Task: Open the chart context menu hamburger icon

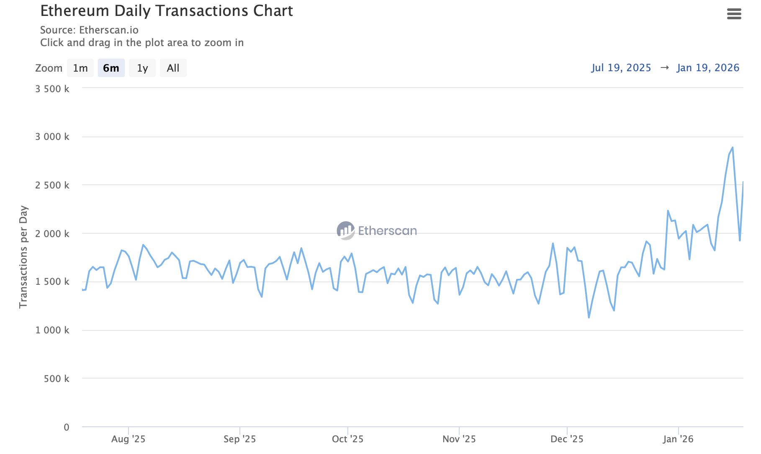Action: point(734,14)
